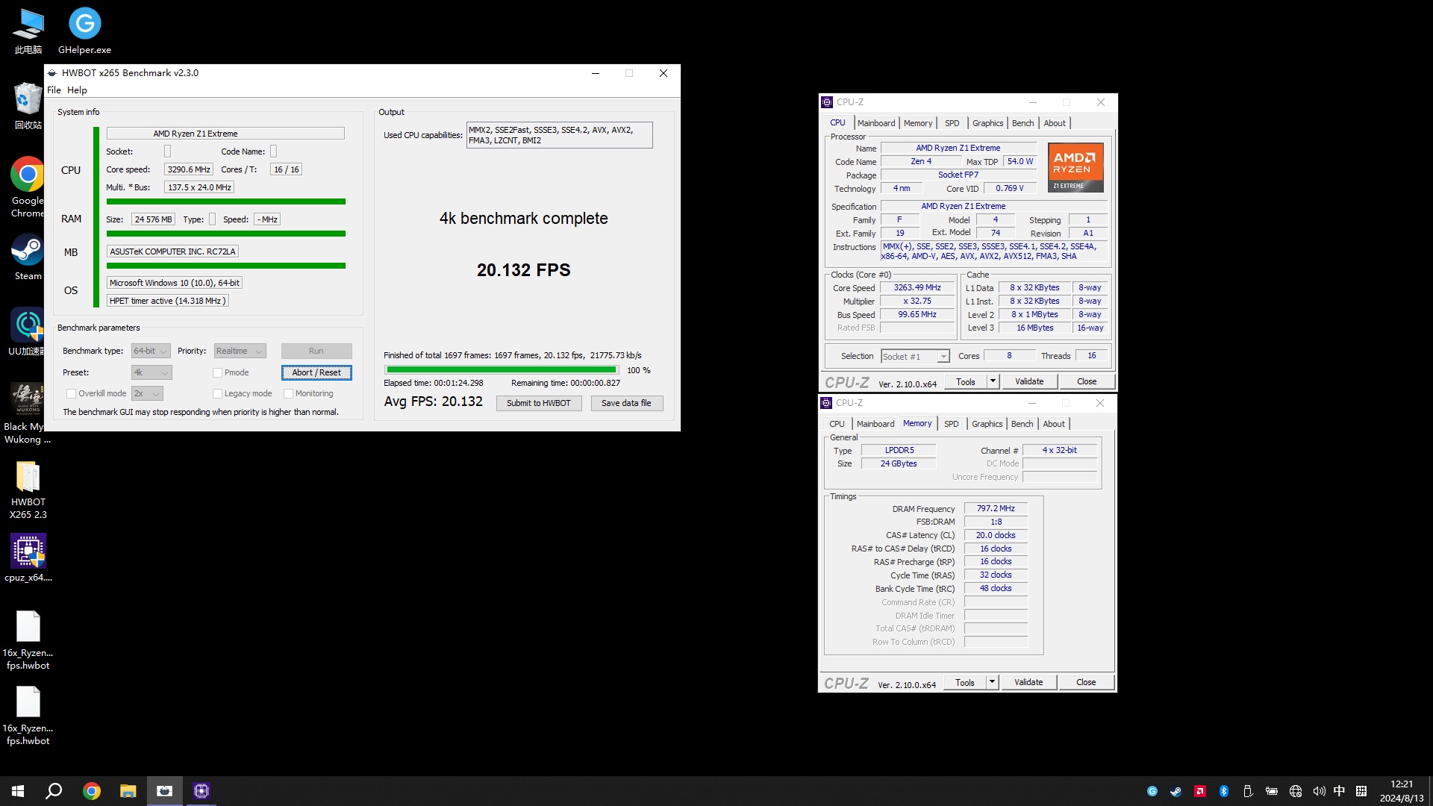
Task: Open the cpuz_x64 desktop icon
Action: 28,557
